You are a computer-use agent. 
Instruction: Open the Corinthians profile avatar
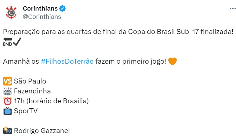tap(11, 12)
